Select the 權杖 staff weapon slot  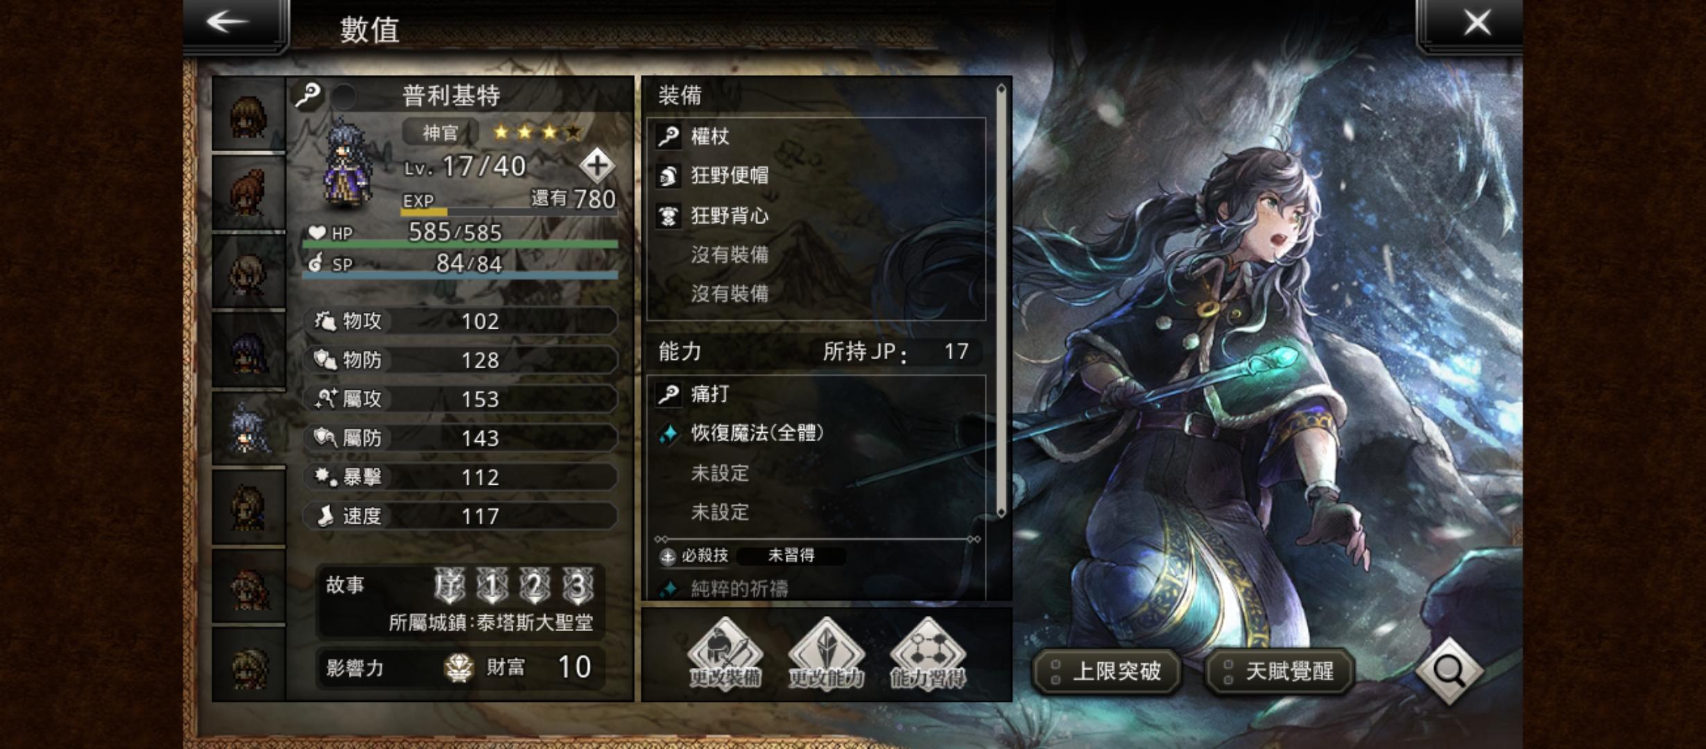click(816, 137)
